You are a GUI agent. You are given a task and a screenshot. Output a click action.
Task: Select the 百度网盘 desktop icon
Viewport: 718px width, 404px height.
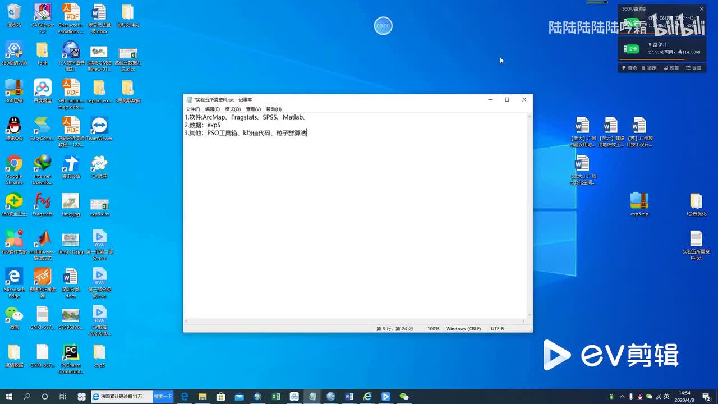[x=43, y=91]
